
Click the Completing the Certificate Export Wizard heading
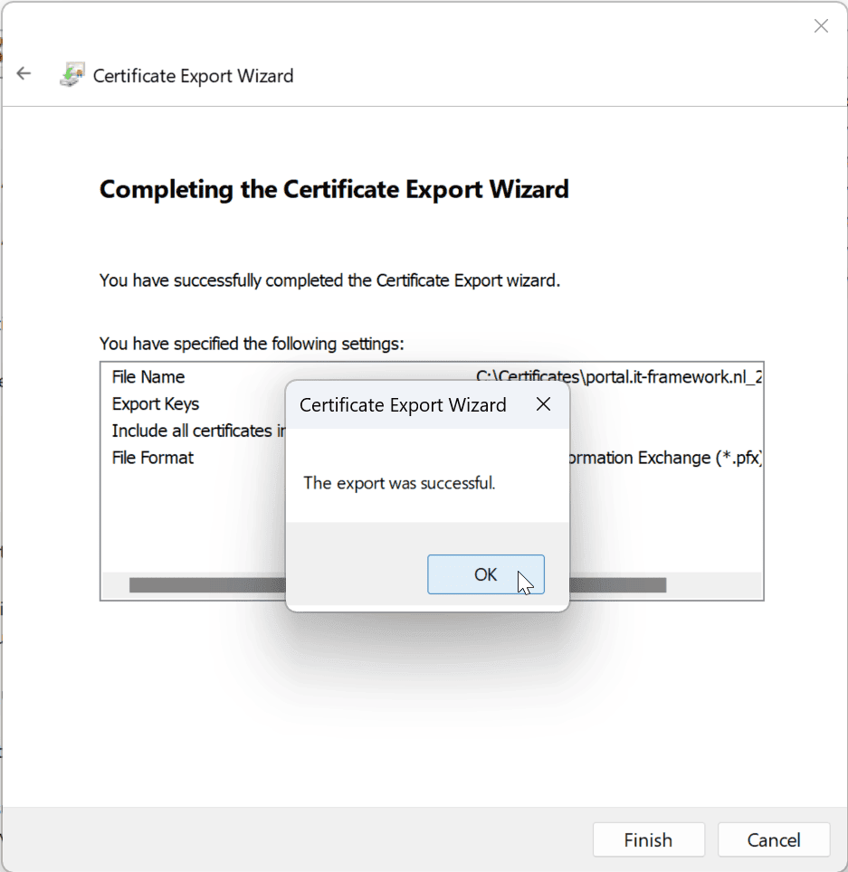coord(333,189)
